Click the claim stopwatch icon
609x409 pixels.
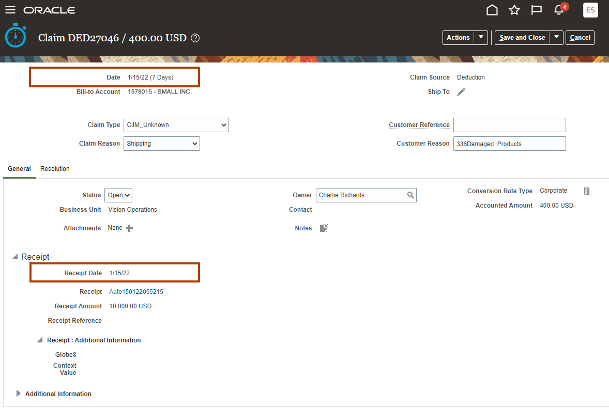[x=16, y=35]
